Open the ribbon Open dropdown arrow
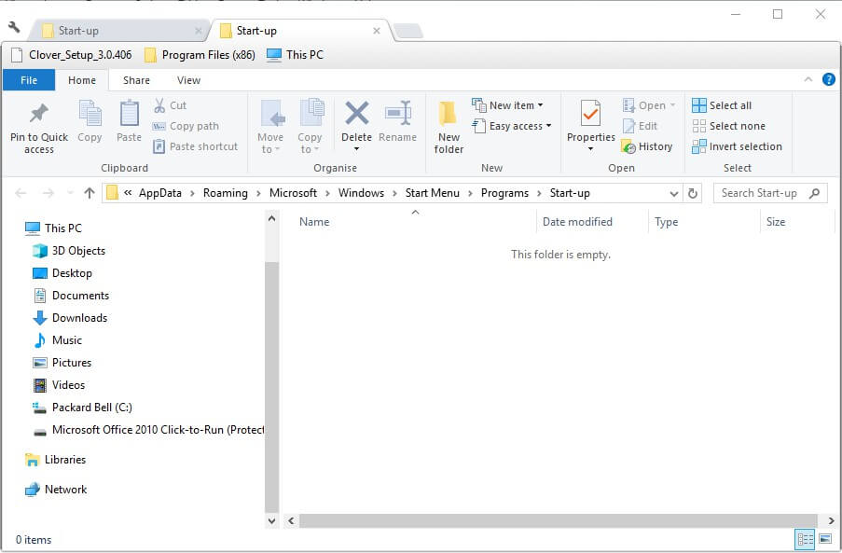This screenshot has width=842, height=553. point(672,105)
